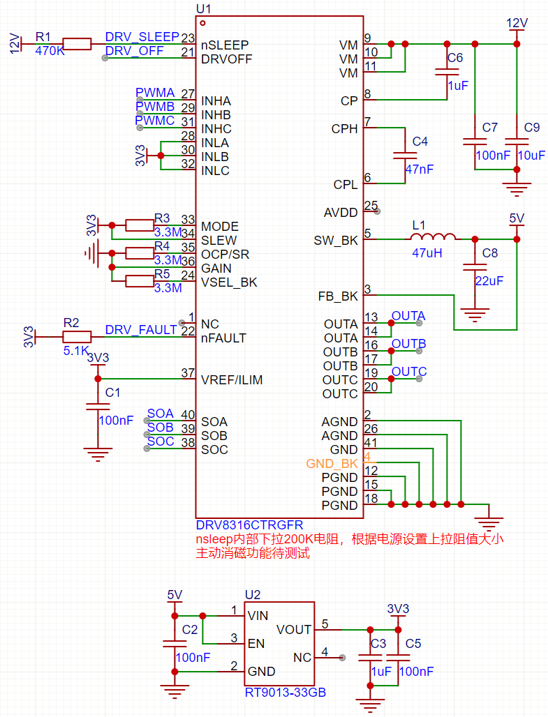Select U2 designator label
548x717 pixels.
coord(252,595)
